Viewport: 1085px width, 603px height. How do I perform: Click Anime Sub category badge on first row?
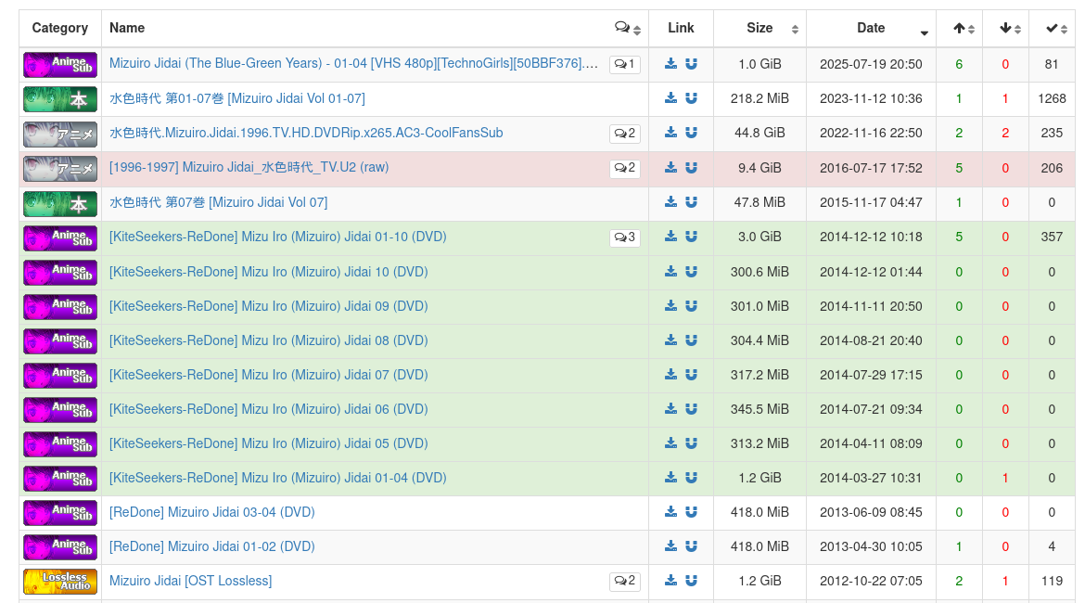pos(60,65)
